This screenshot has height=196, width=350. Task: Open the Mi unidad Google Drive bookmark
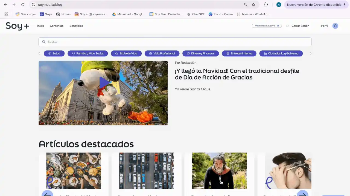click(x=128, y=14)
